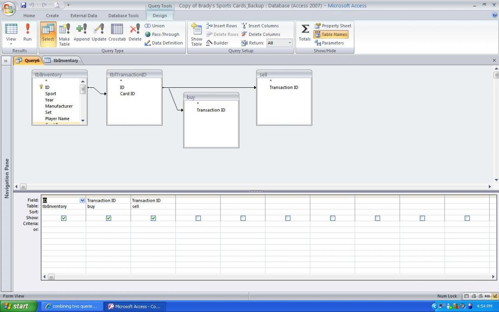Uncheck Show for buy Transaction ID column
499x312 pixels.
tap(109, 218)
